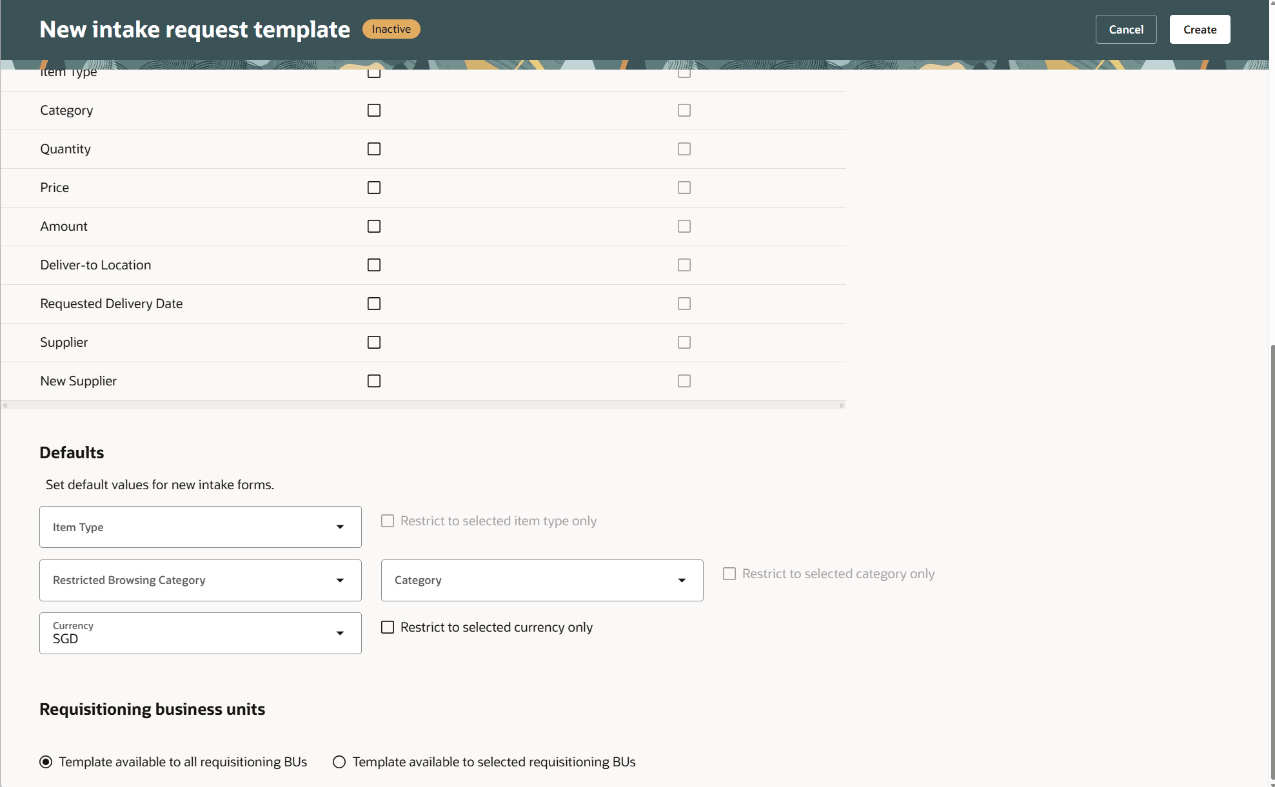
Task: Click the Create button
Action: [x=1200, y=30]
